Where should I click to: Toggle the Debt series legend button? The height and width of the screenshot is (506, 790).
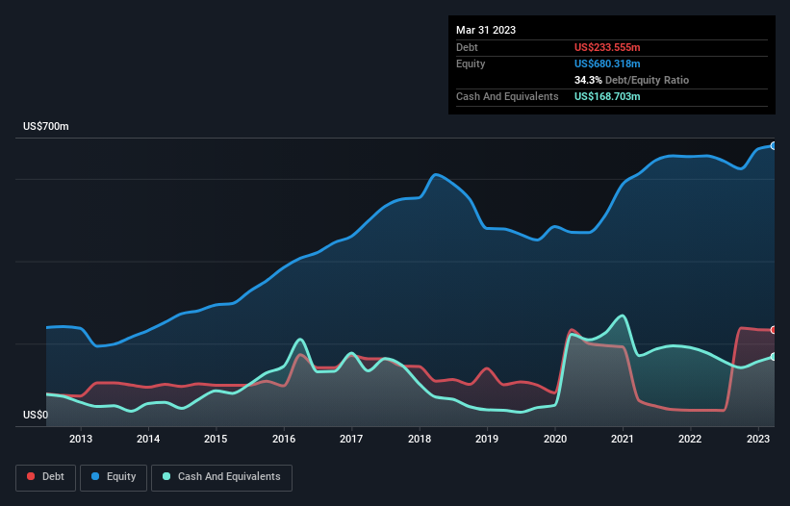pos(45,477)
